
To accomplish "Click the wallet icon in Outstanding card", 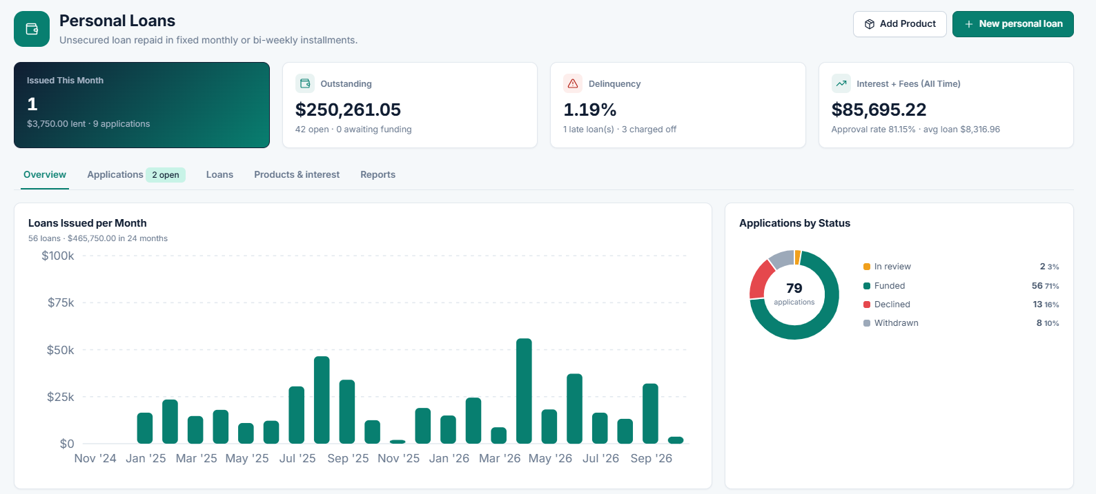I will pyautogui.click(x=305, y=83).
